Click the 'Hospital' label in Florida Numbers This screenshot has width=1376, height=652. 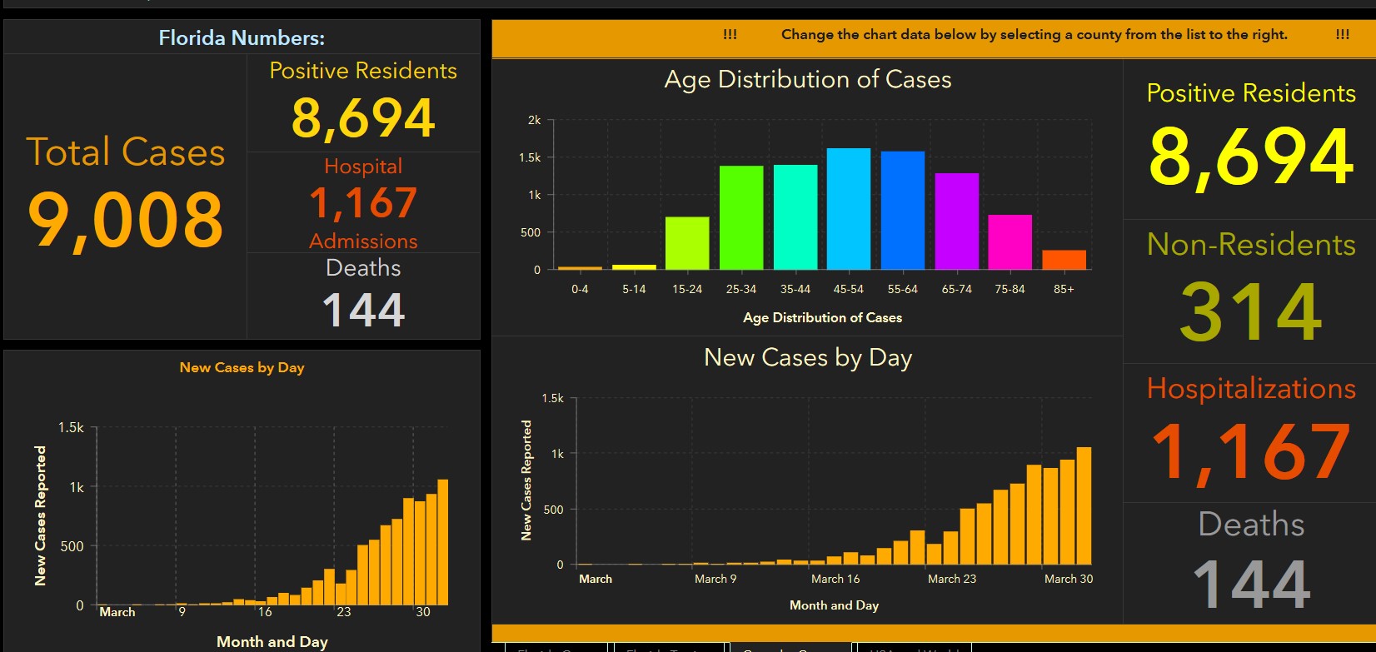pyautogui.click(x=363, y=167)
